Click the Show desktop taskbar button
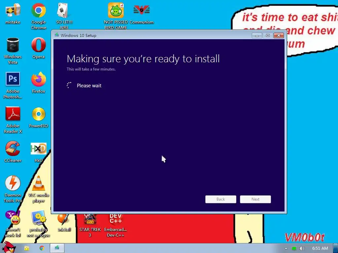Image resolution: width=338 pixels, height=253 pixels. [336, 248]
